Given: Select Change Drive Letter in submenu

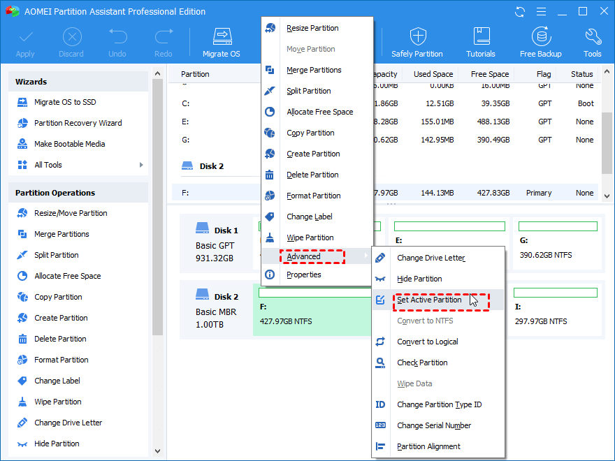Looking at the screenshot, I should pyautogui.click(x=430, y=258).
